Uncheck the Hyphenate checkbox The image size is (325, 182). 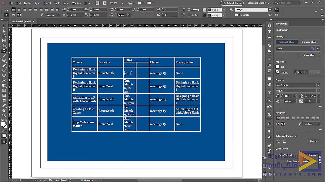tap(236, 15)
